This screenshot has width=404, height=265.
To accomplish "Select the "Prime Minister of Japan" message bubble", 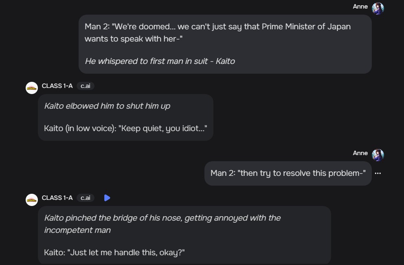I will coord(225,44).
